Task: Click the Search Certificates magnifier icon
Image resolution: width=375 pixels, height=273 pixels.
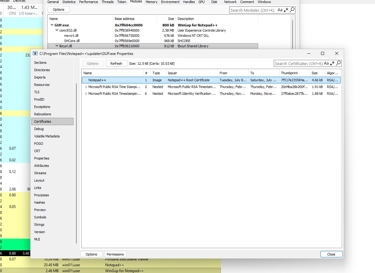Action: pos(339,63)
